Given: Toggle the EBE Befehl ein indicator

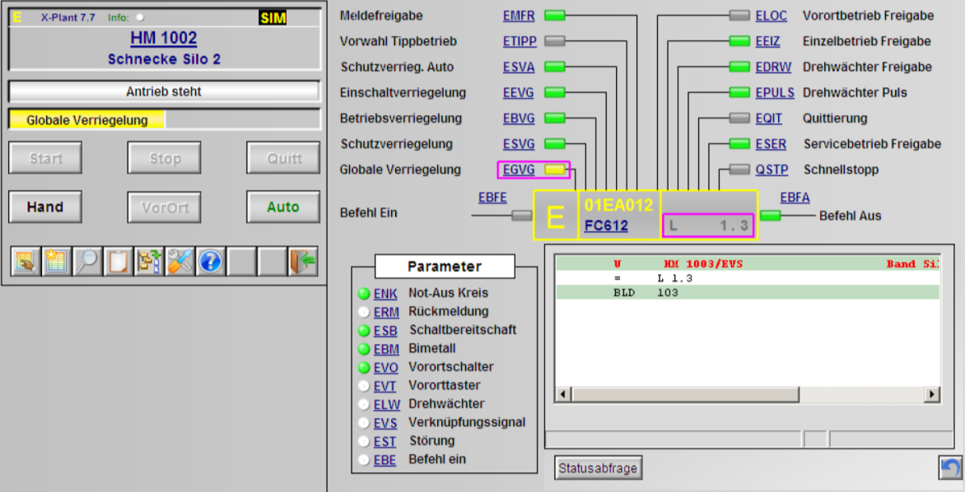Looking at the screenshot, I should point(364,460).
